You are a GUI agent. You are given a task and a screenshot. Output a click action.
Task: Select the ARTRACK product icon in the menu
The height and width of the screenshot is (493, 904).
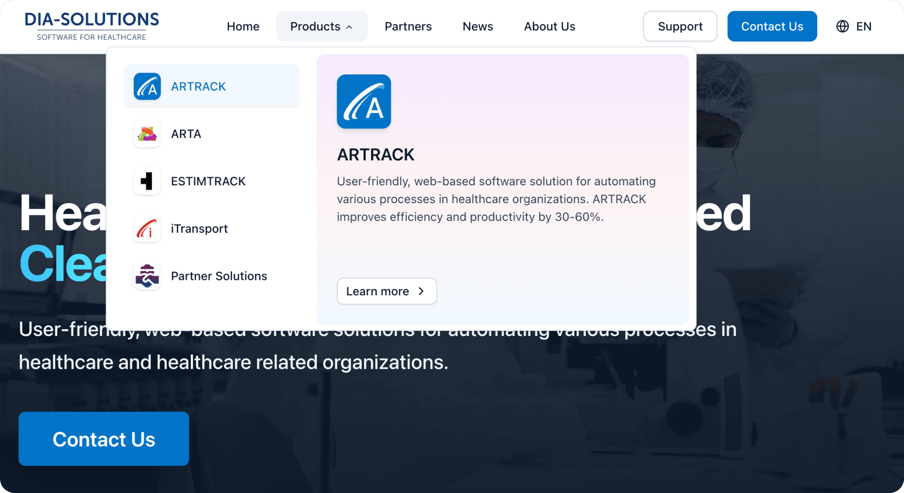coord(147,86)
